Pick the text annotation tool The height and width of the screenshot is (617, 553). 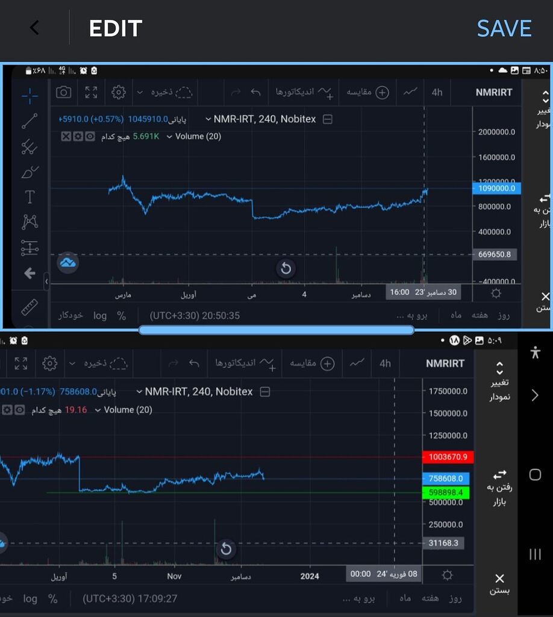30,196
